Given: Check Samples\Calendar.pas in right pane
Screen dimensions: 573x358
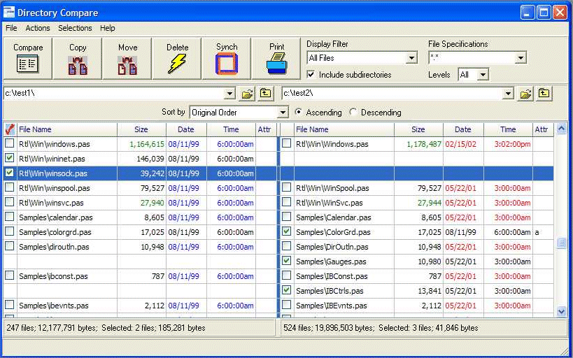Looking at the screenshot, I should coord(286,217).
